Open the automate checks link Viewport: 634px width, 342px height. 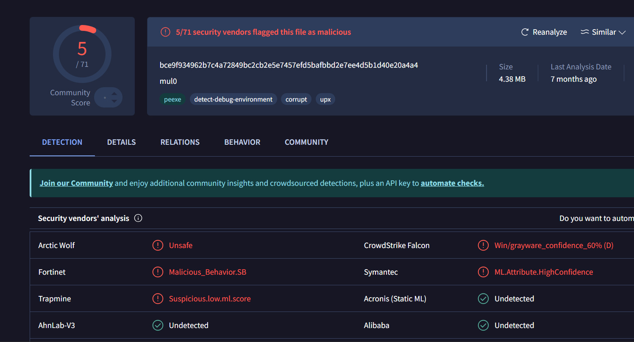click(x=452, y=183)
